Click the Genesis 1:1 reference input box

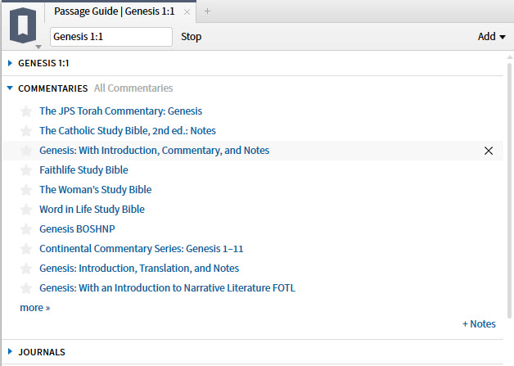coord(111,37)
